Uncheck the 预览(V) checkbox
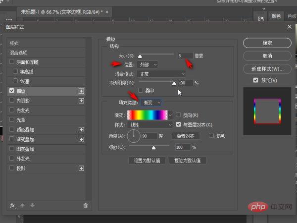 [255, 80]
